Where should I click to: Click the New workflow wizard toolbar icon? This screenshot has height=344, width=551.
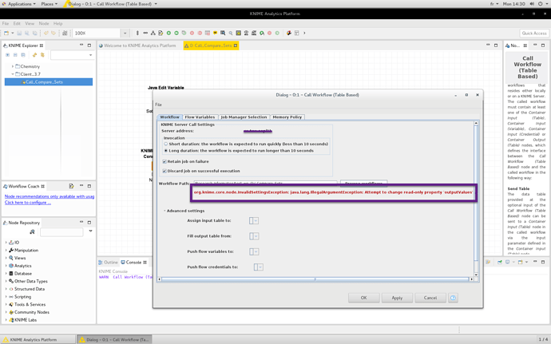6,33
